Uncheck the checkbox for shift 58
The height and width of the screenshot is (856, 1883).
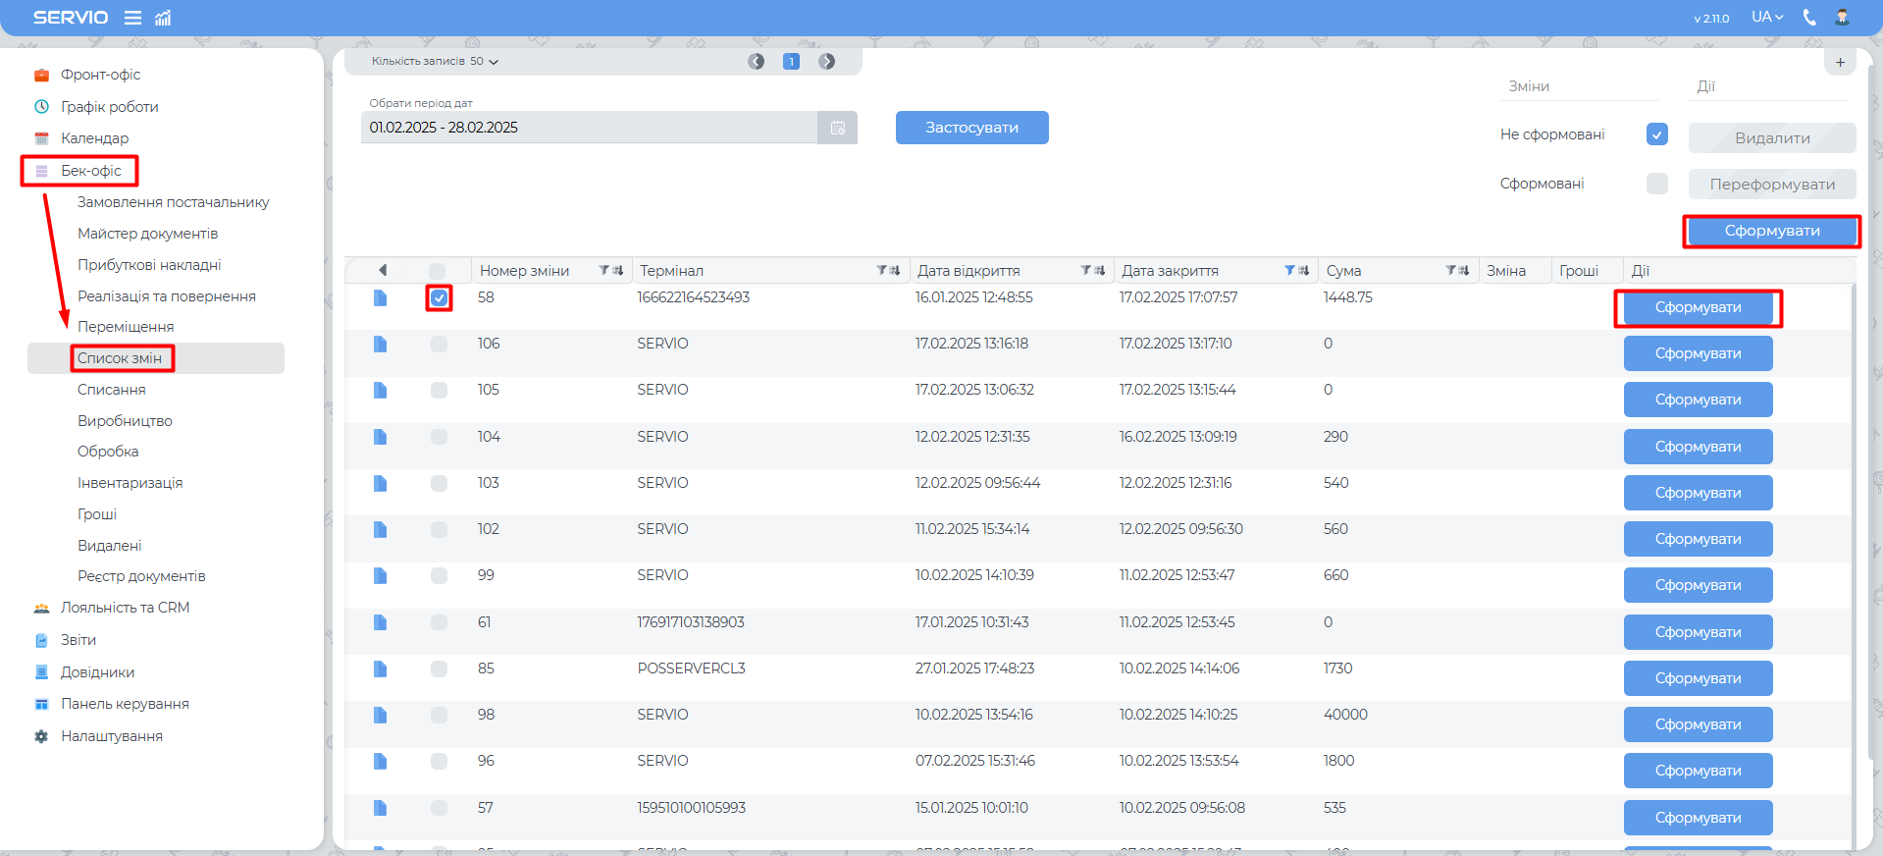[439, 297]
